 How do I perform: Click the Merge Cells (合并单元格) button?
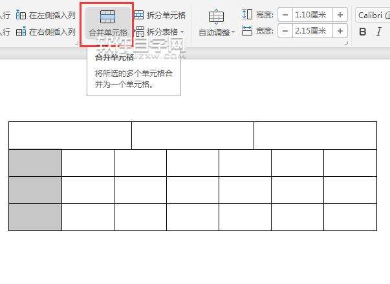coord(108,23)
